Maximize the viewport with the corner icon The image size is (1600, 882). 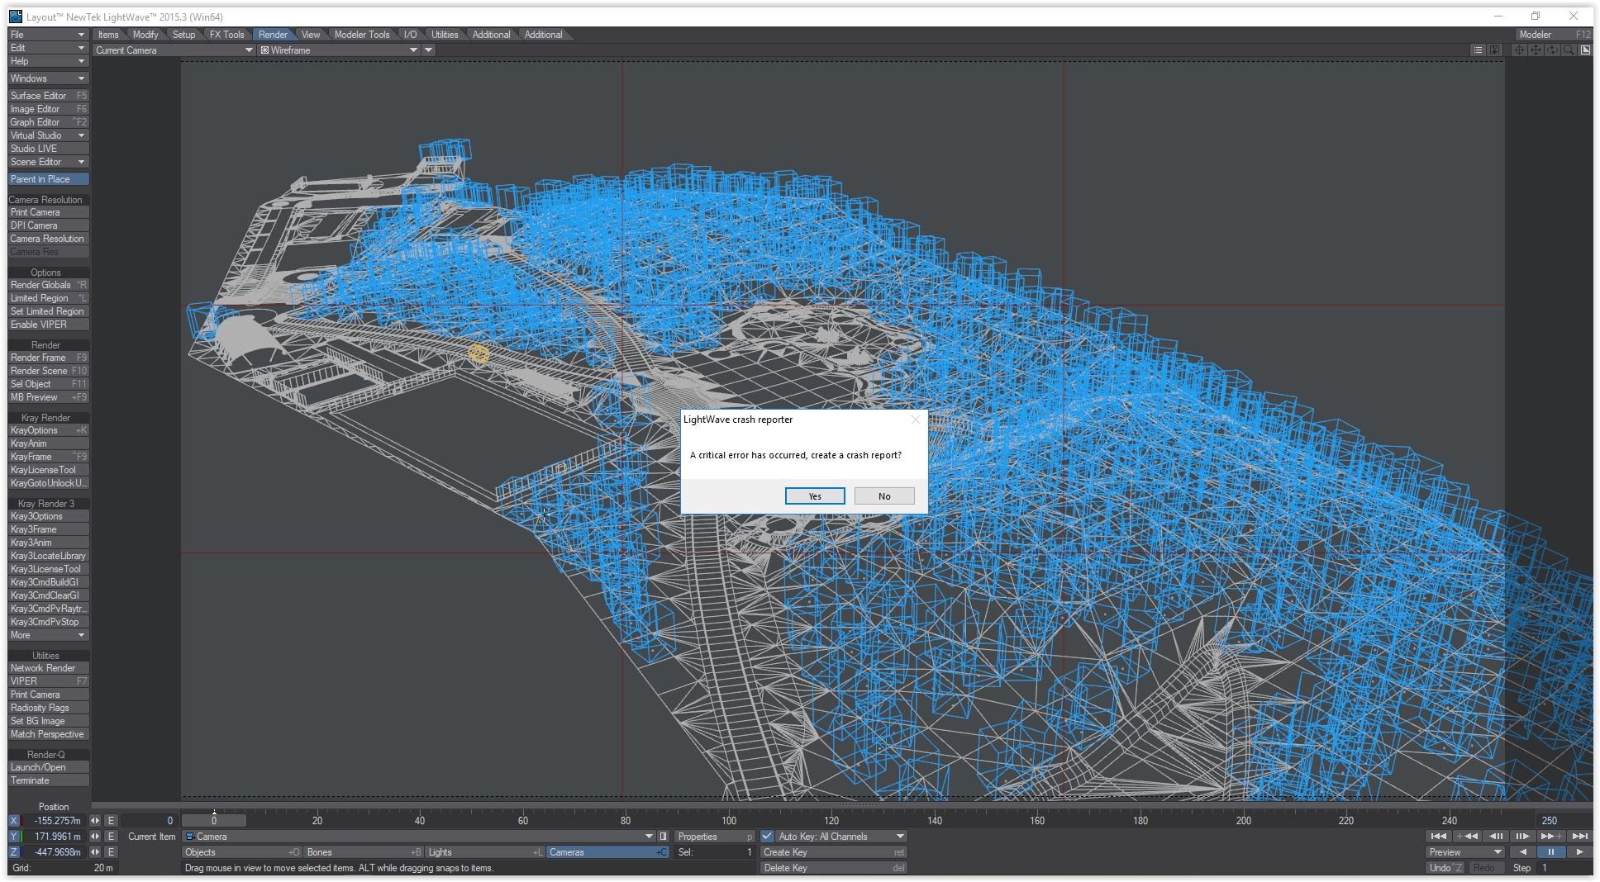(x=1585, y=50)
